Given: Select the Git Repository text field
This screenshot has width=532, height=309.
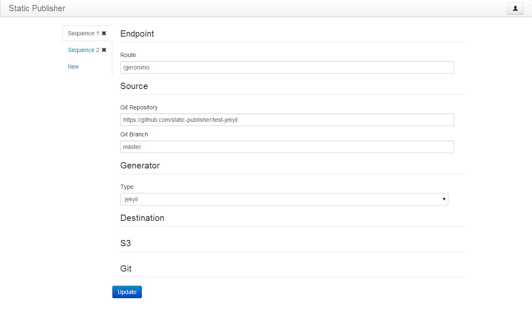Looking at the screenshot, I should click(x=287, y=120).
